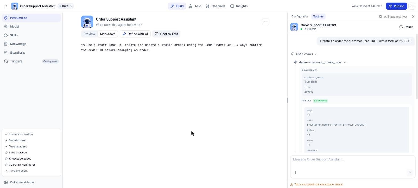This screenshot has width=418, height=188.
Task: Publish the agent
Action: pos(396,6)
